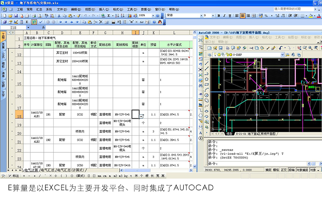Screen dimensions: 322x198
Task: Click the black X delete icon in E算量 toolbar
Action: pyautogui.click(x=101, y=22)
